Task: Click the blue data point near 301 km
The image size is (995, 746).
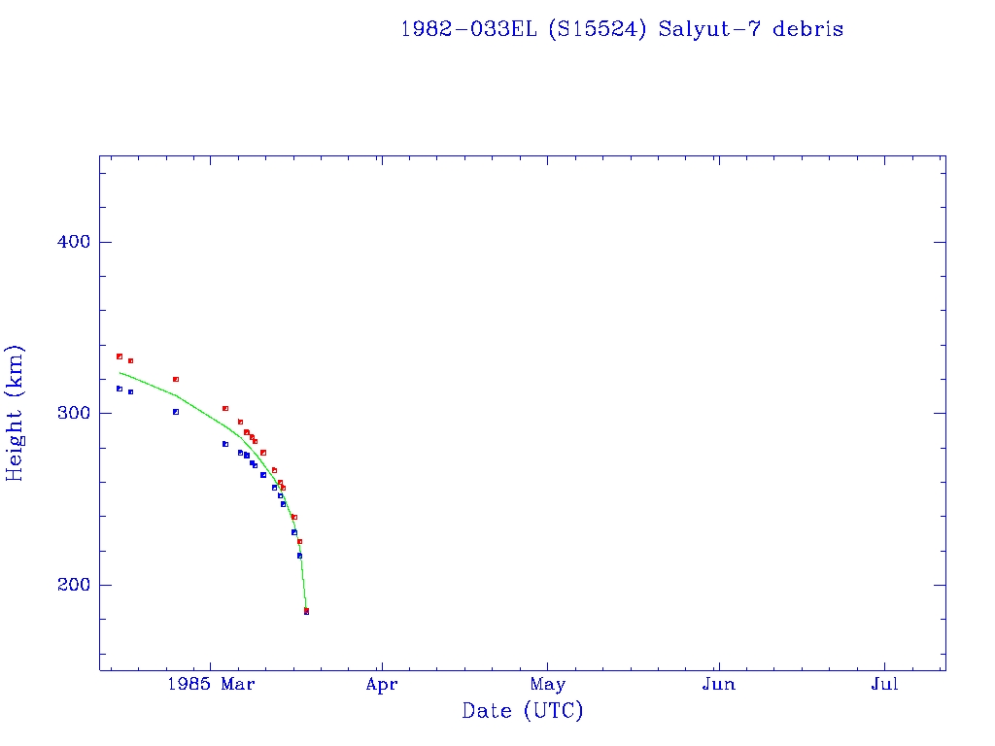Action: click(x=176, y=412)
